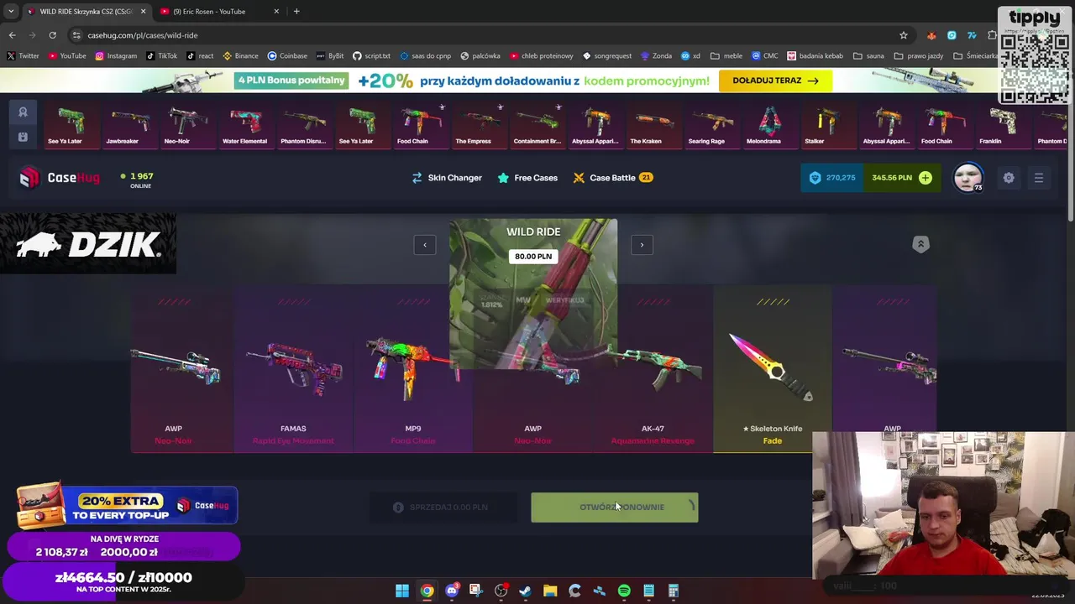Go to previous case with left arrow
Screen dimensions: 1075x604
pos(425,245)
